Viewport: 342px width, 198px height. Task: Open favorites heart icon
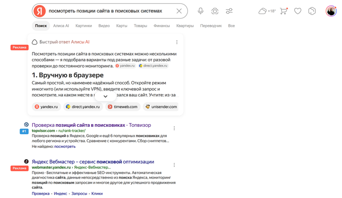(298, 11)
